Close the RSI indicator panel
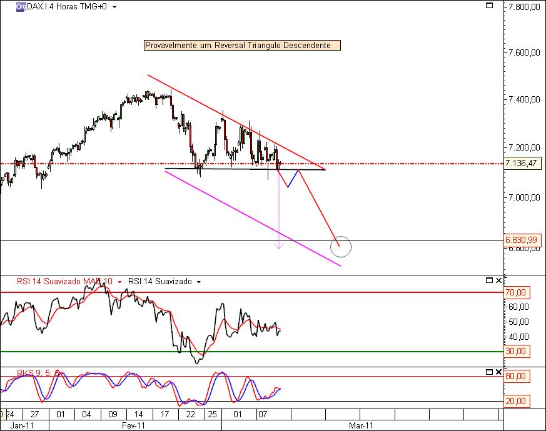This screenshot has height=431, width=546. coord(498,280)
